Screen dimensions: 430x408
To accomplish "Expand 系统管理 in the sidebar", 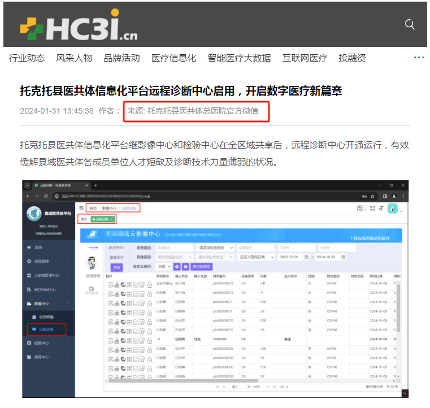I will [48, 261].
